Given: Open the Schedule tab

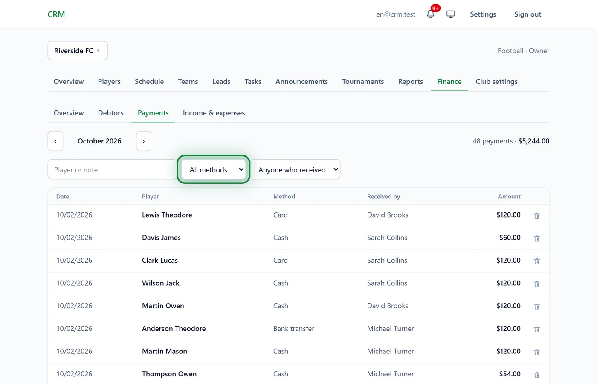Looking at the screenshot, I should [x=149, y=81].
